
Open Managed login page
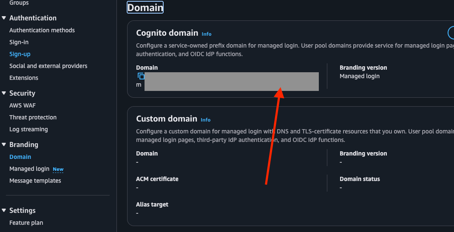click(x=29, y=169)
